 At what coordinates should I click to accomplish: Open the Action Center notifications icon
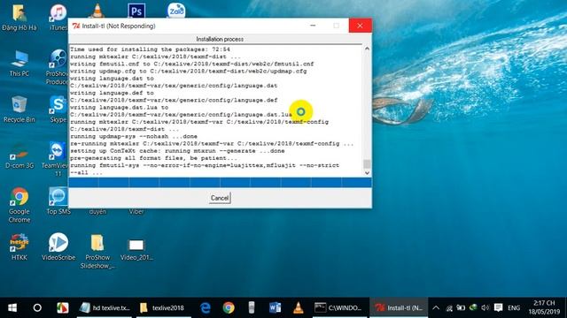[x=498, y=307]
